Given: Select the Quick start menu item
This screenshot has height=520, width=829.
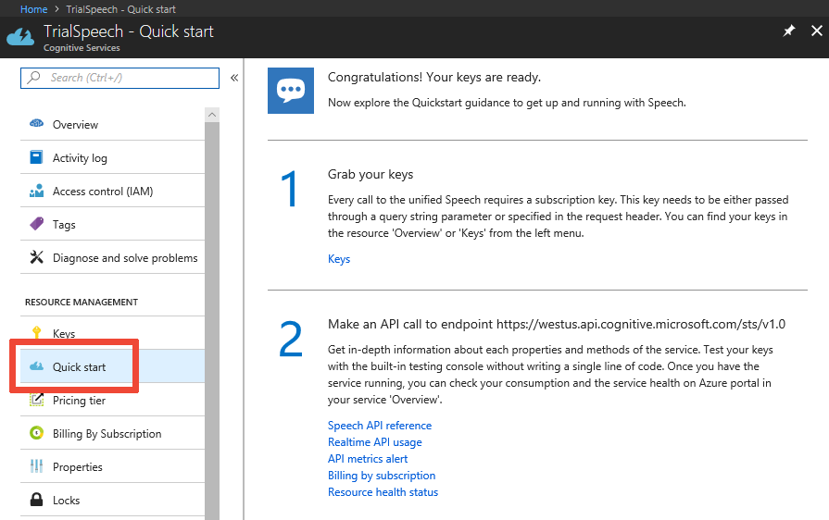Looking at the screenshot, I should [79, 367].
